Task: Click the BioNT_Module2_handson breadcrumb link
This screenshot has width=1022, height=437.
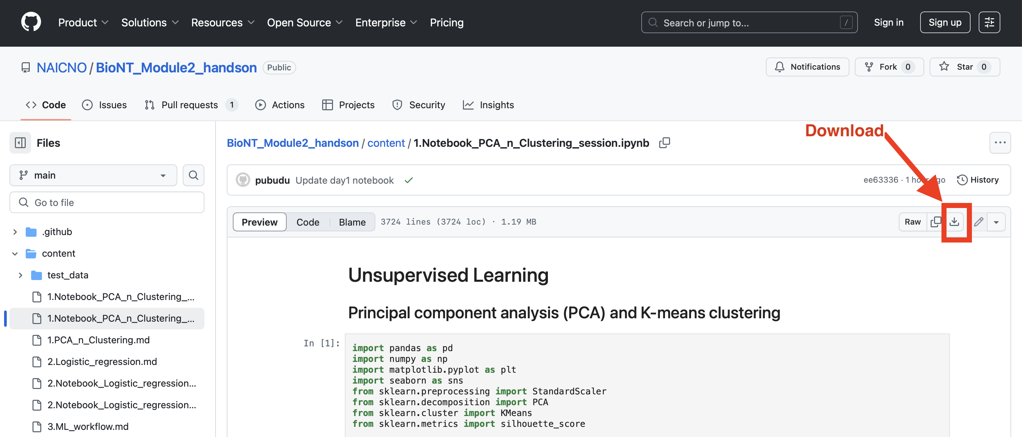Action: click(x=292, y=143)
